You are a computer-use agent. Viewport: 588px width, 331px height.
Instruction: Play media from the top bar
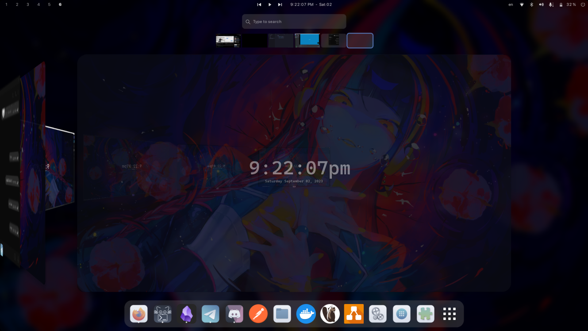point(270,4)
